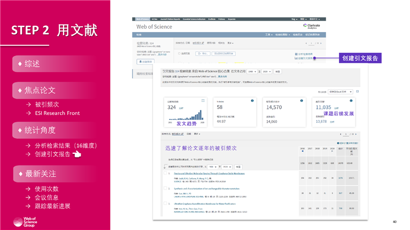Click 会议信息 in the sidebar outline
410x230 pixels.
pos(46,197)
